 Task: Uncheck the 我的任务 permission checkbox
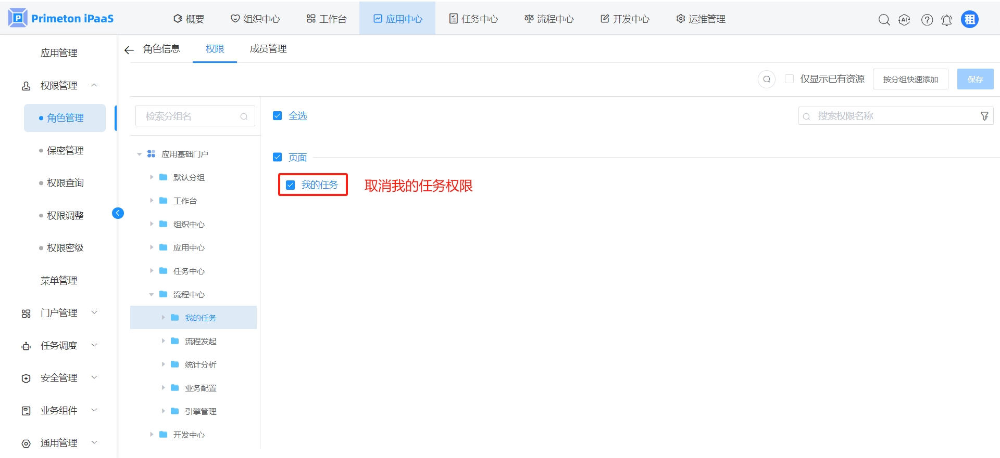click(291, 185)
